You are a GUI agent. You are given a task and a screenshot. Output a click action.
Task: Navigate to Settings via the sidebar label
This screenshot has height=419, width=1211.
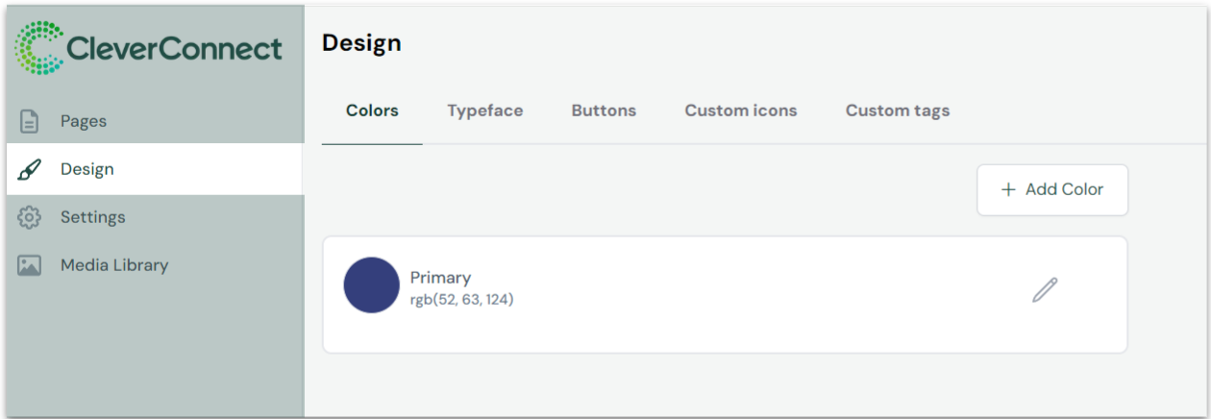(93, 217)
